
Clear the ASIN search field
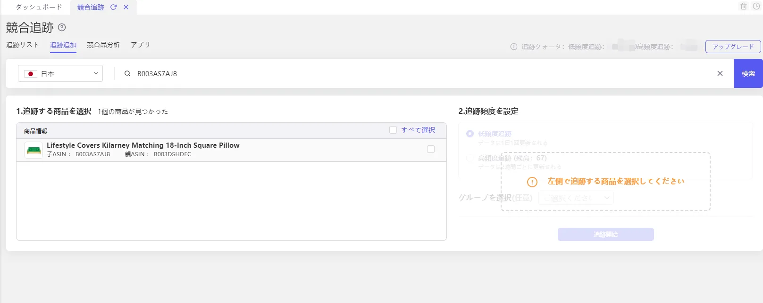click(x=720, y=73)
